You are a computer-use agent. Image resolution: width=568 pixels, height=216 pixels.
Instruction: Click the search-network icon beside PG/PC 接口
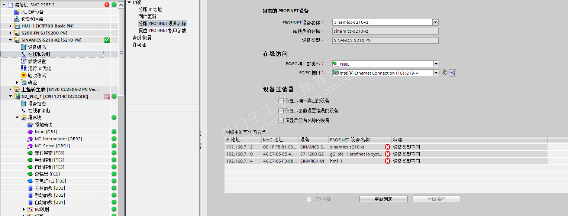coord(452,73)
